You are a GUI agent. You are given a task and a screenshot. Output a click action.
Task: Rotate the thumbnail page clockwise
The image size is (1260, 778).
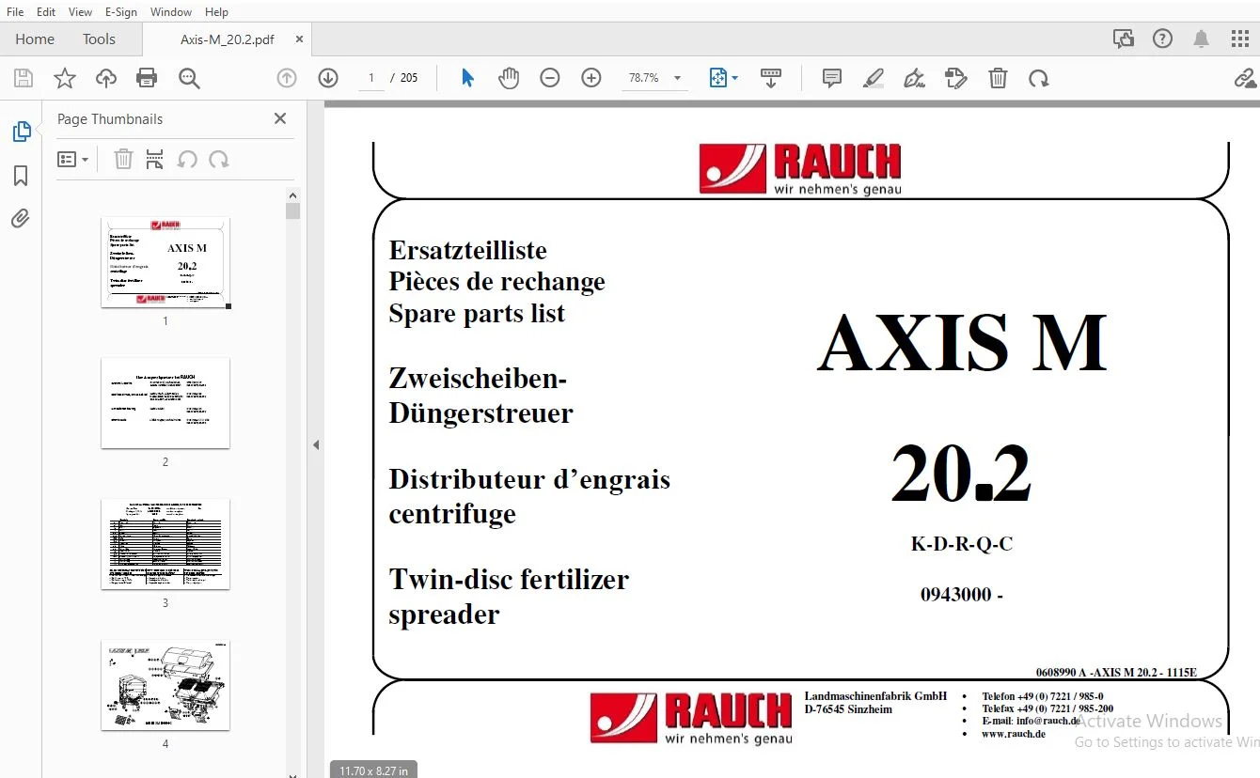(x=219, y=160)
